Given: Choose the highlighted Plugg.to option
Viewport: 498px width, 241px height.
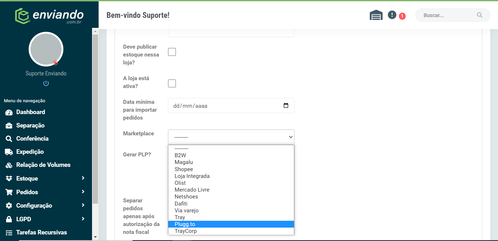Looking at the screenshot, I should (x=231, y=224).
